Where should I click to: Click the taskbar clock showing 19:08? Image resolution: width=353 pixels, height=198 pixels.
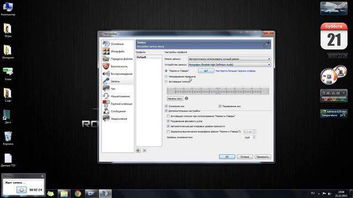click(341, 194)
